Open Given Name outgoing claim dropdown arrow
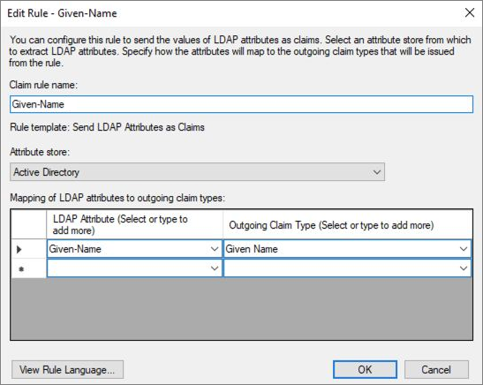Viewport: 483px width, 385px height. click(x=464, y=249)
